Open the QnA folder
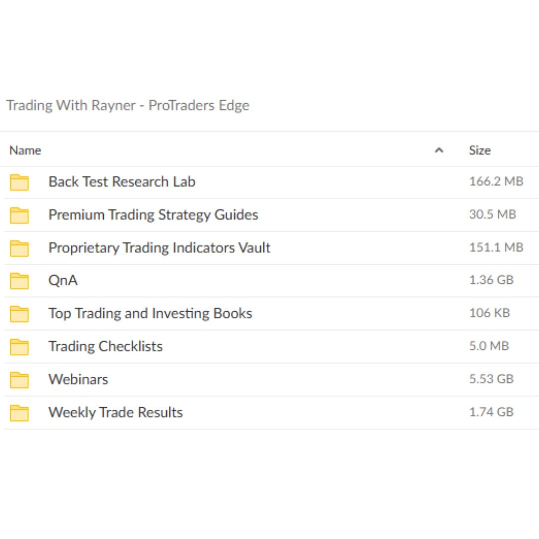539x539 pixels. click(x=63, y=280)
